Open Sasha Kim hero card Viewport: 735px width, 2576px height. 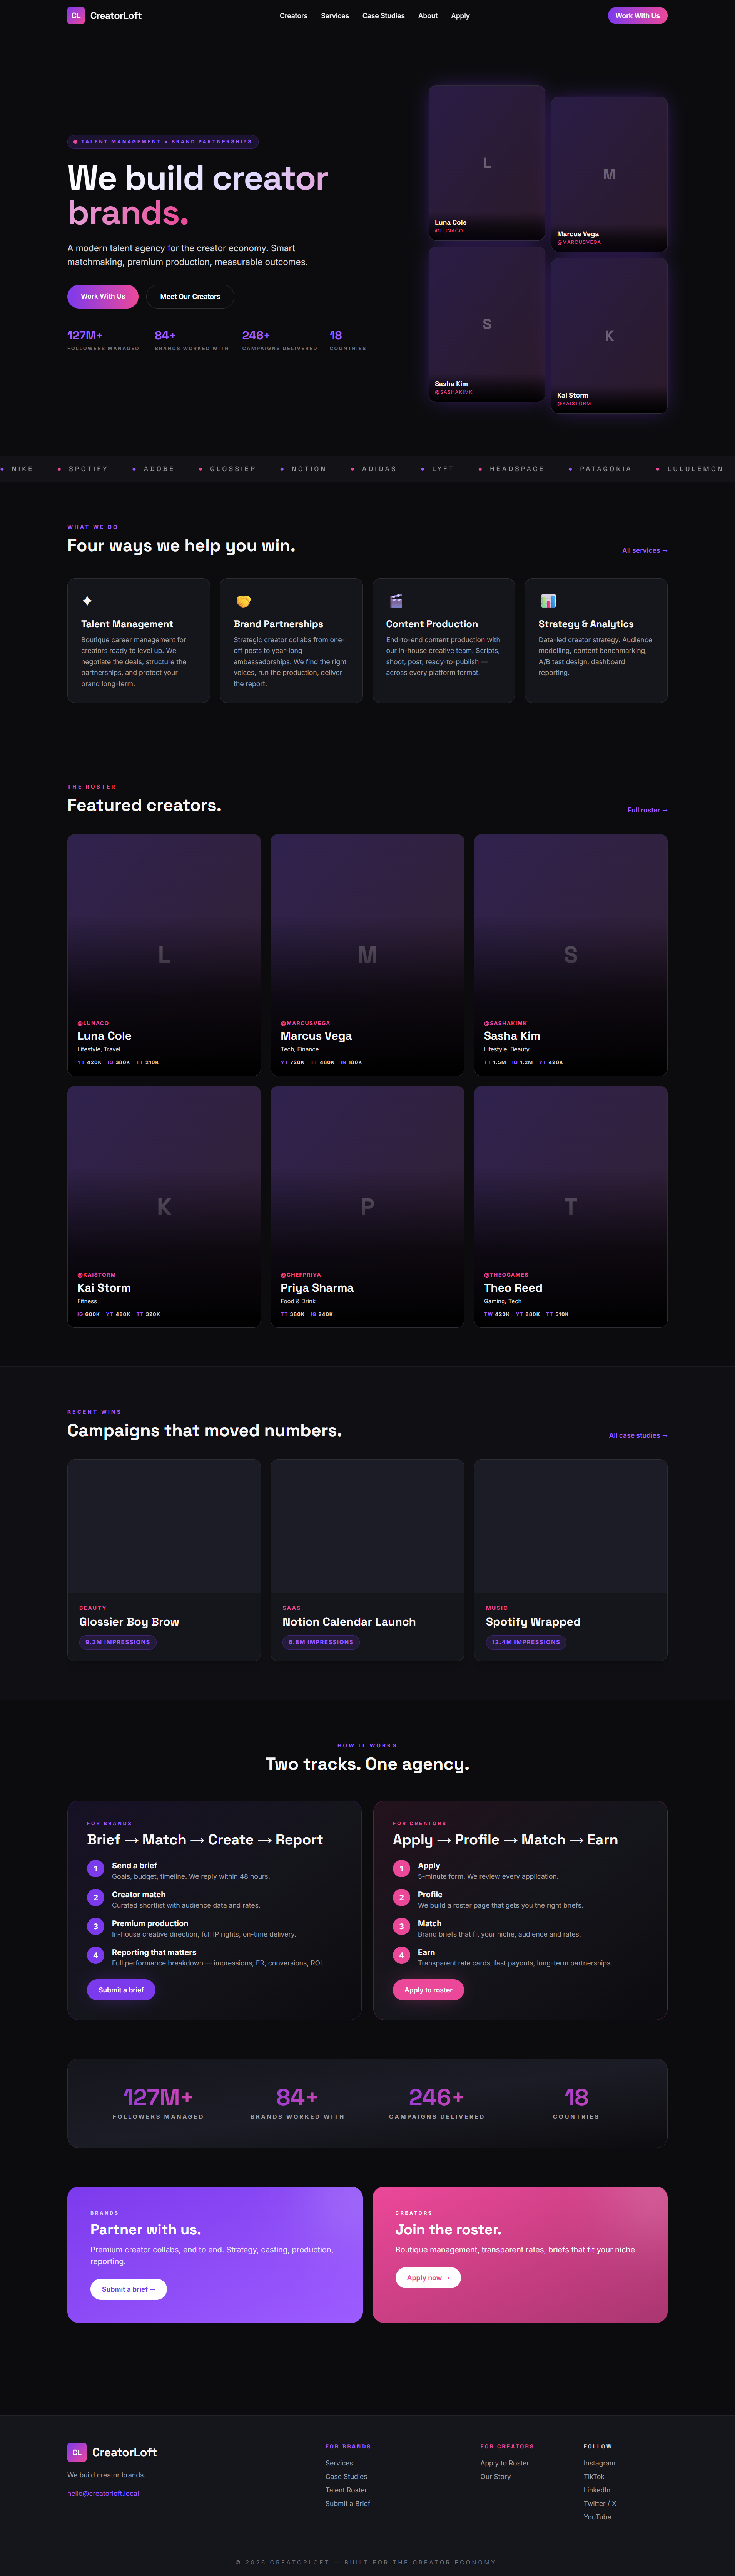pos(486,324)
